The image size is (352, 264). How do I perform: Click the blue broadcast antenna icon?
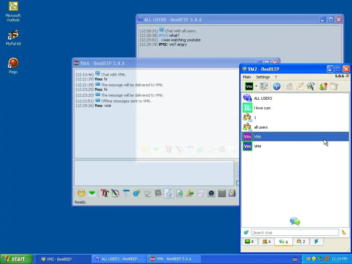click(x=277, y=86)
